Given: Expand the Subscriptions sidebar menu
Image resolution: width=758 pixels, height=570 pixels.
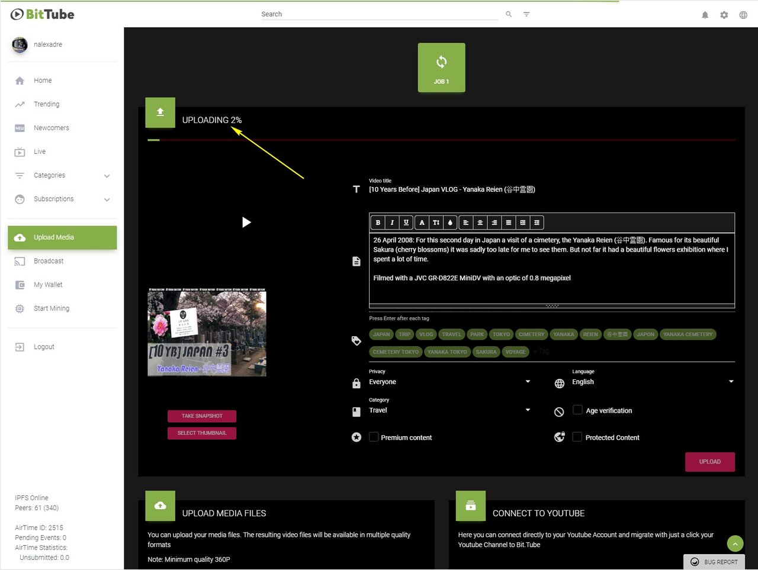Looking at the screenshot, I should pos(62,199).
